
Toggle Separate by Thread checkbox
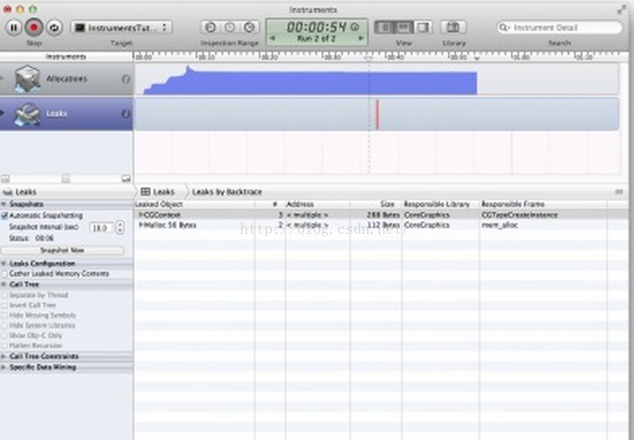[x=5, y=295]
